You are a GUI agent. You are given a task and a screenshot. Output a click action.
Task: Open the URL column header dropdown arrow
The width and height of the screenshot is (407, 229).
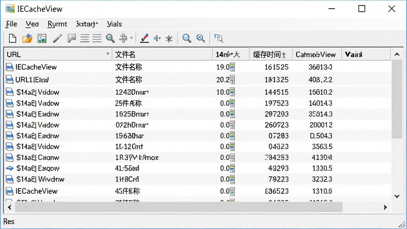(107, 54)
